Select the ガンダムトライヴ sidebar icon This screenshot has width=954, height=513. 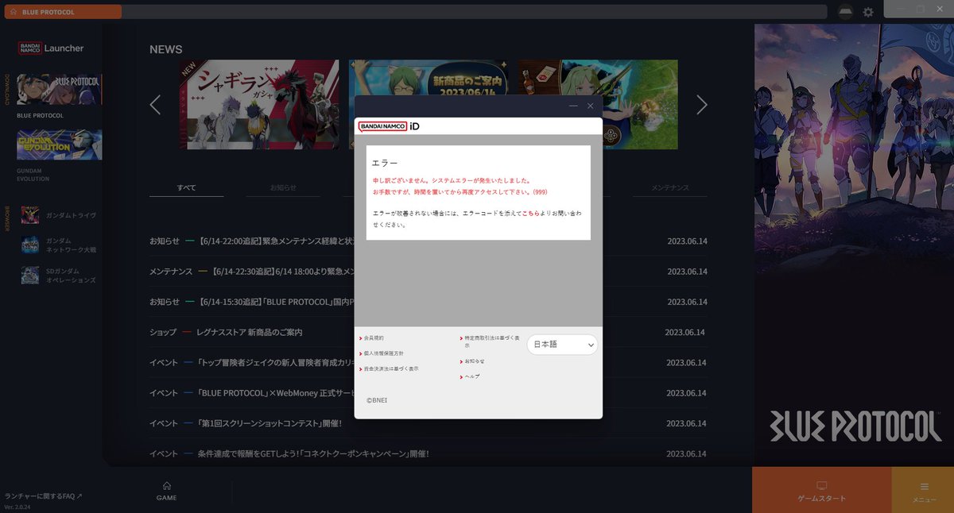[30, 214]
